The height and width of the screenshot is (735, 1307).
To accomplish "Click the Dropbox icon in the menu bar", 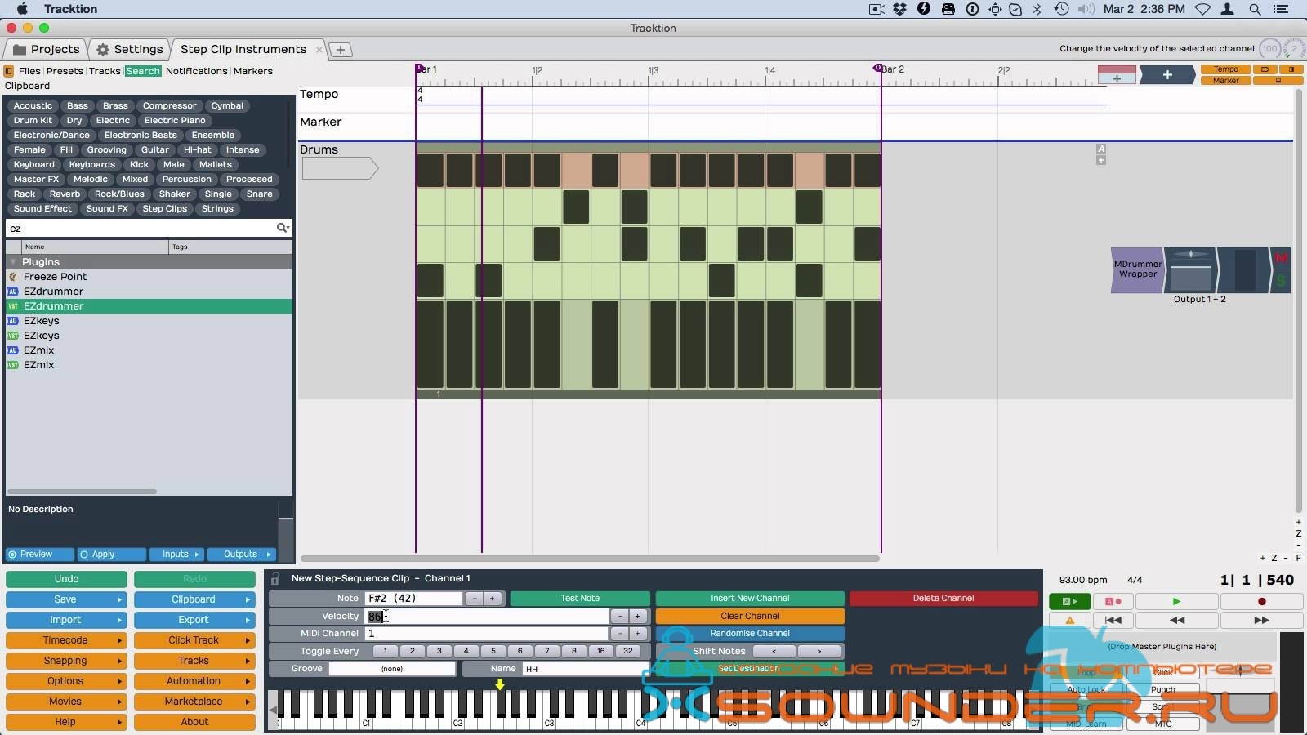I will pyautogui.click(x=899, y=9).
